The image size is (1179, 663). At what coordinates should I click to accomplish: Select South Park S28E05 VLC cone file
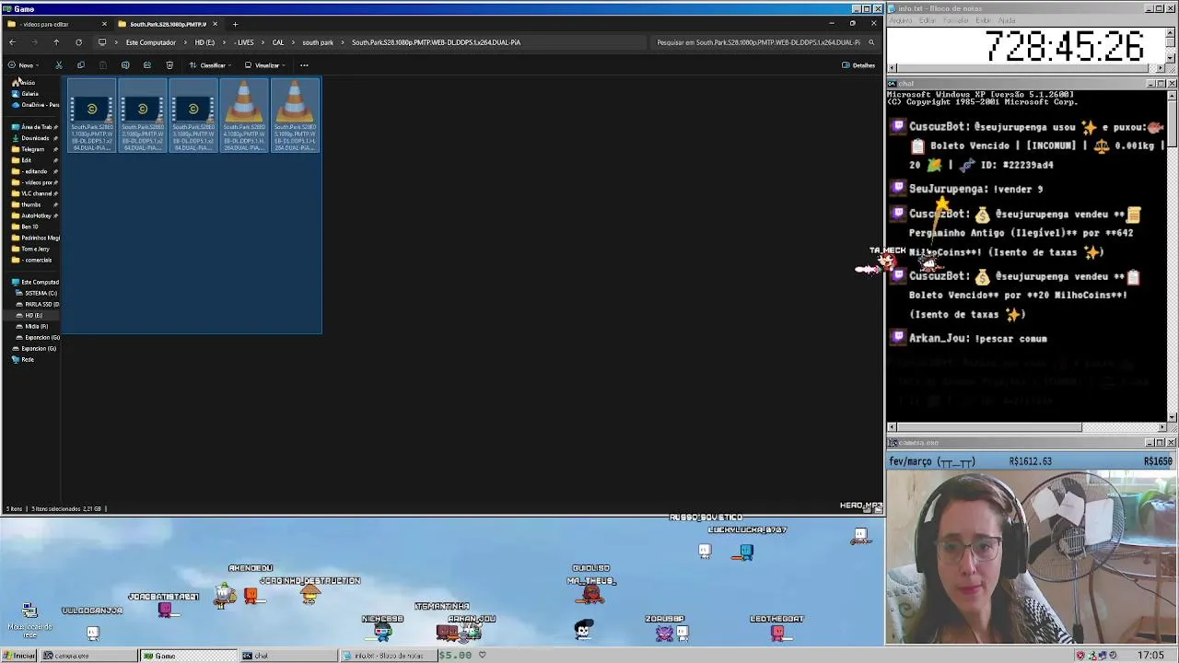click(295, 116)
